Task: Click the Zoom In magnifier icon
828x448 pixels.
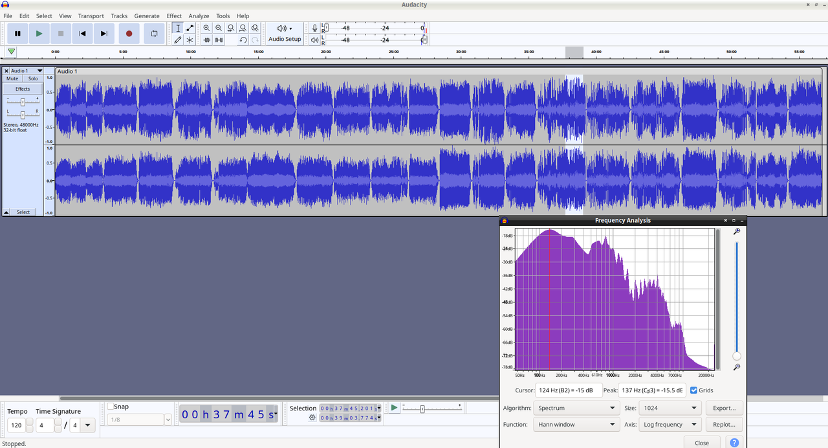Action: [x=206, y=28]
